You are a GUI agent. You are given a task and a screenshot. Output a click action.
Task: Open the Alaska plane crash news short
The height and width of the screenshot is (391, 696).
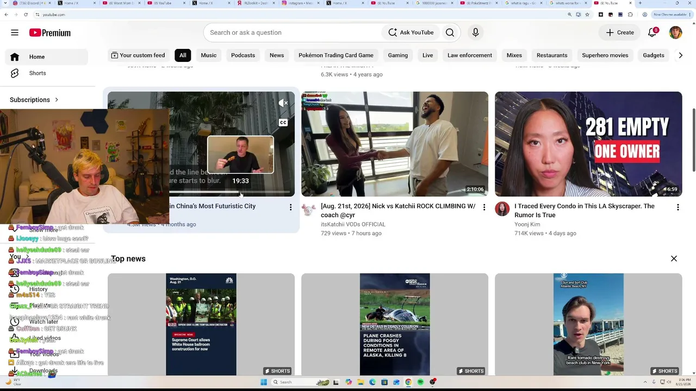pyautogui.click(x=395, y=324)
